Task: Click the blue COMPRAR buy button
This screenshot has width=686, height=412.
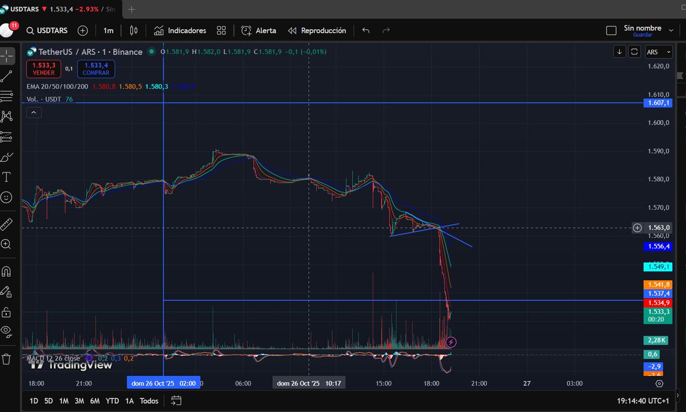Action: click(96, 69)
